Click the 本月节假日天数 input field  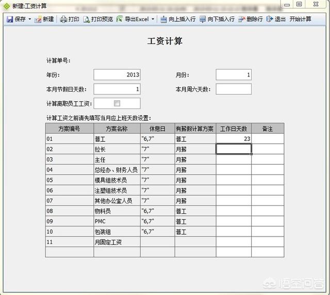pyautogui.click(x=117, y=89)
